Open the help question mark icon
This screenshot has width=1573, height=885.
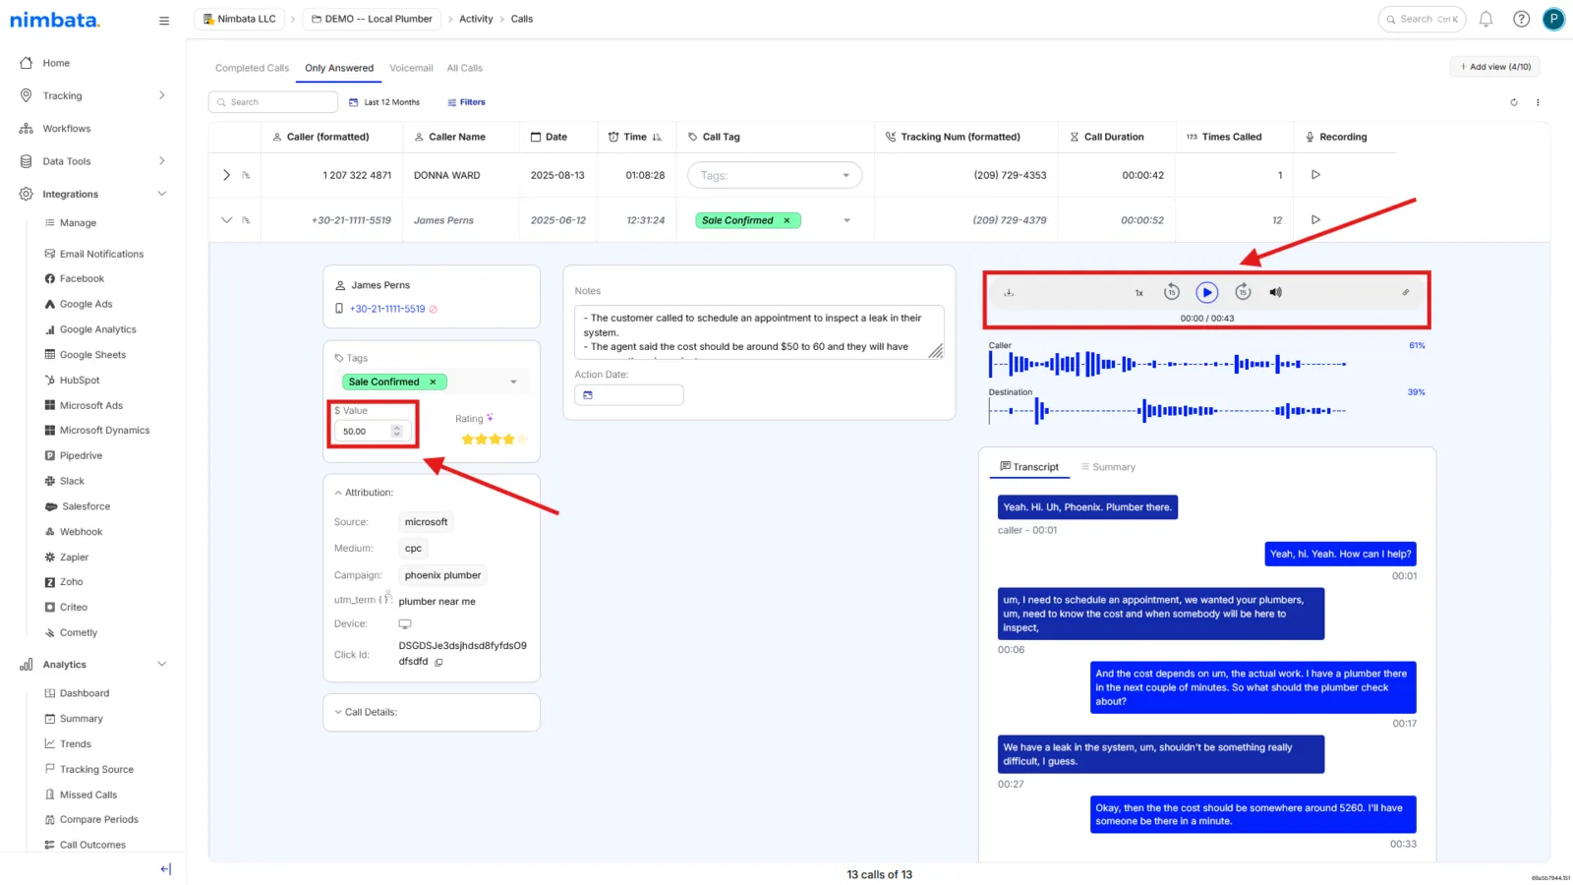tap(1521, 19)
